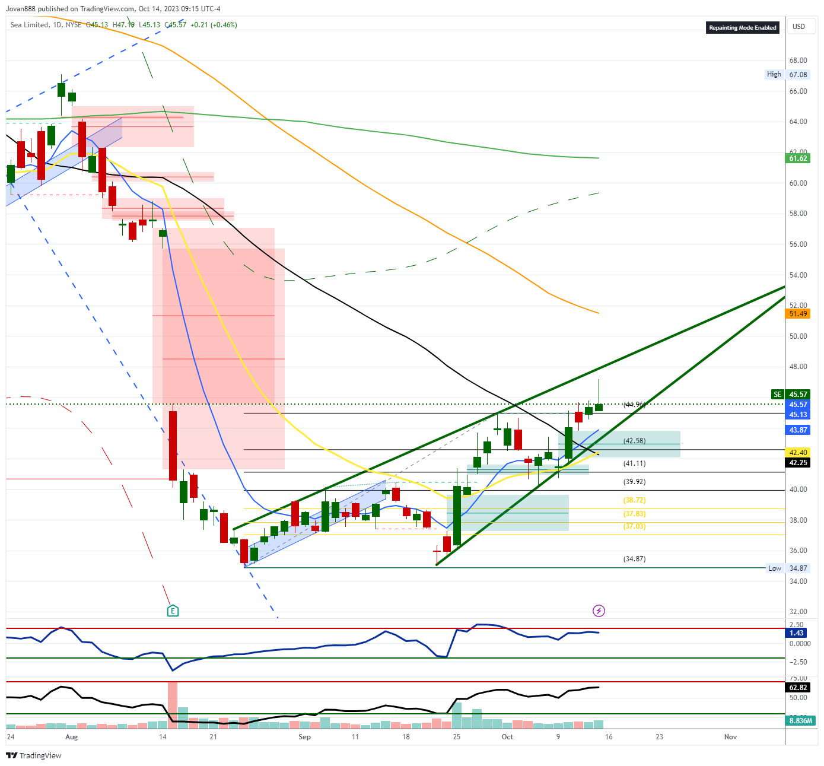The image size is (824, 766).
Task: Click the 1.43 oscillator value label
Action: coord(796,633)
